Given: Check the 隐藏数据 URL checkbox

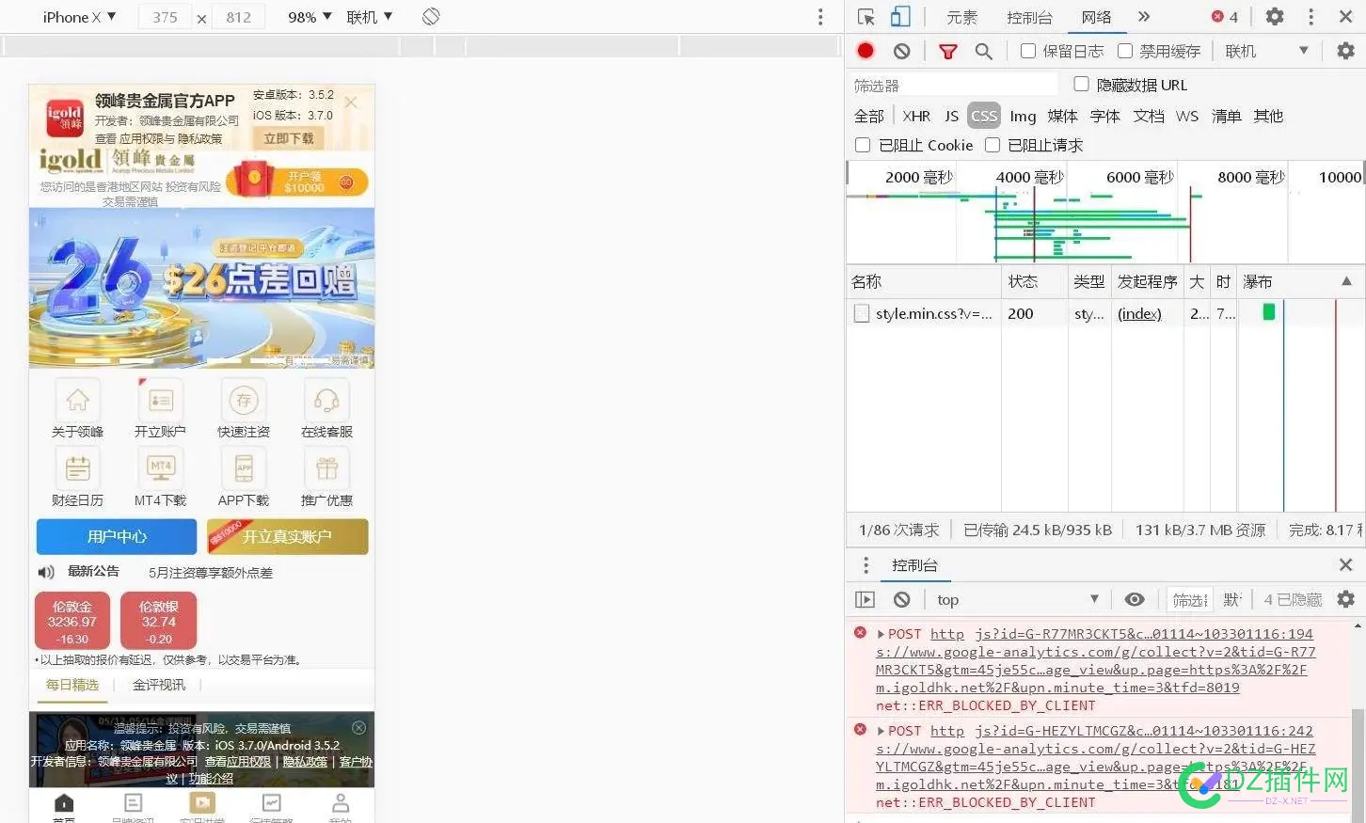Looking at the screenshot, I should 1081,85.
